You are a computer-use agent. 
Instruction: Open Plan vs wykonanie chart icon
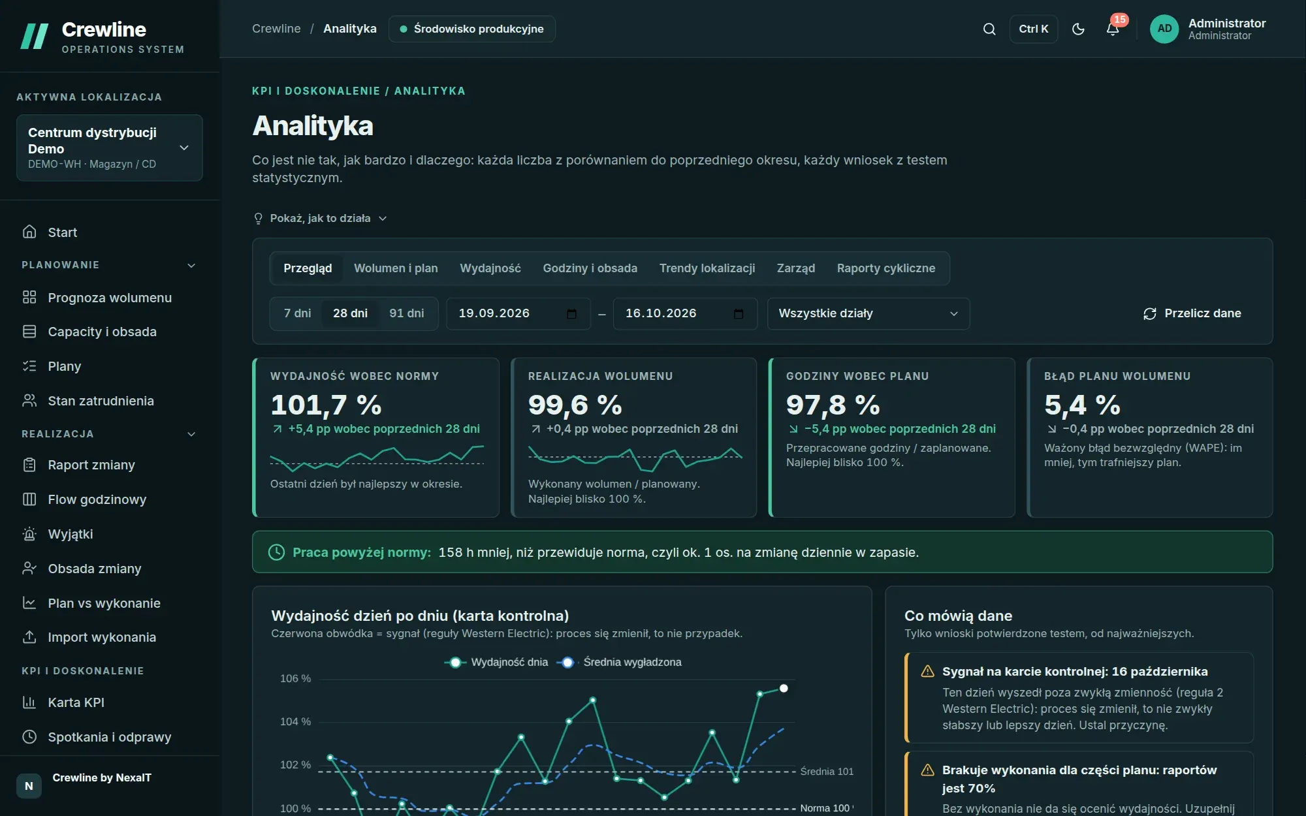tap(29, 603)
